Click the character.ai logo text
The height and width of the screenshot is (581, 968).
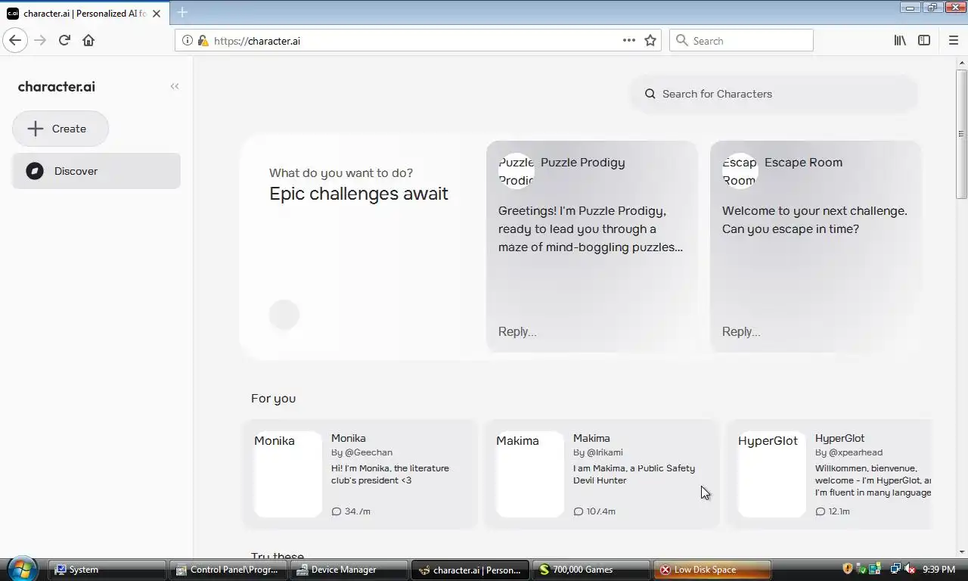point(57,86)
